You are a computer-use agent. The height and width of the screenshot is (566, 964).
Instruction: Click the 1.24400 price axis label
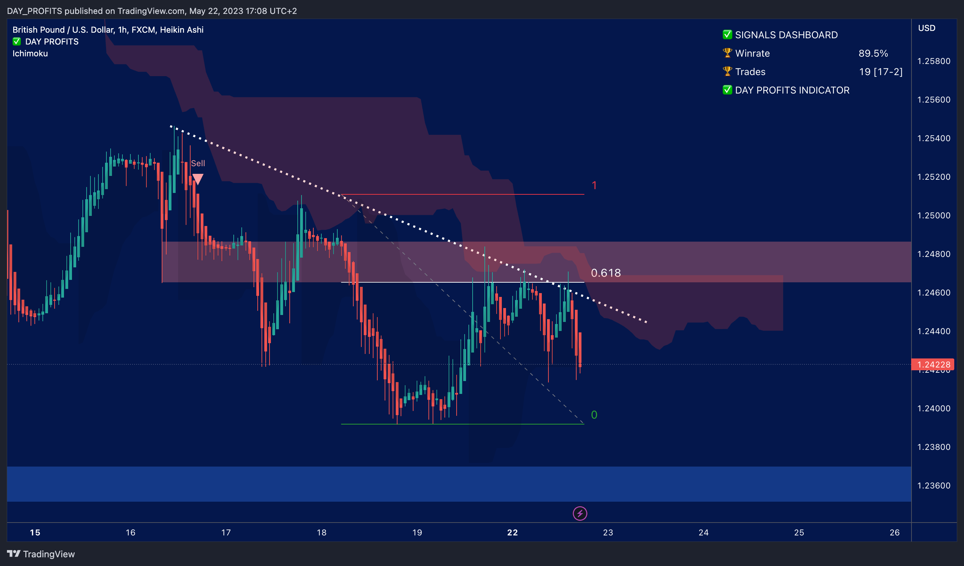coord(933,331)
